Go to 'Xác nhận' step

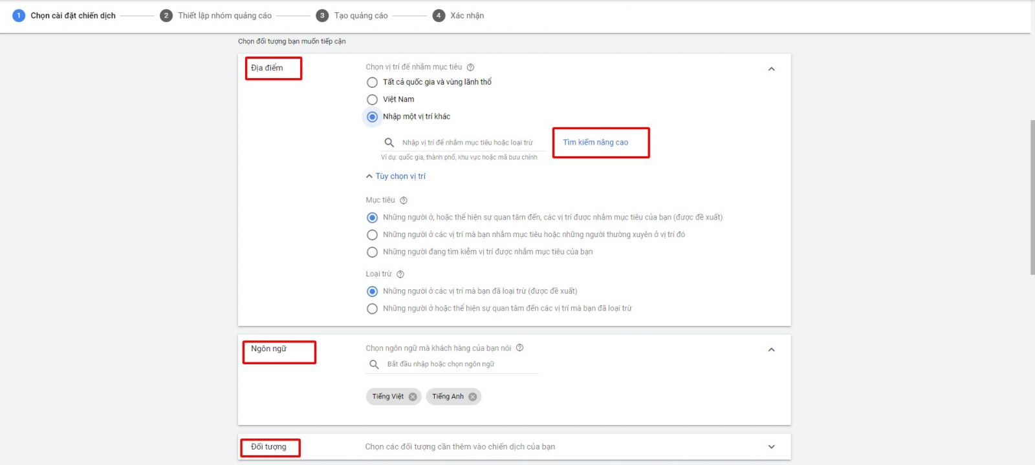click(467, 15)
